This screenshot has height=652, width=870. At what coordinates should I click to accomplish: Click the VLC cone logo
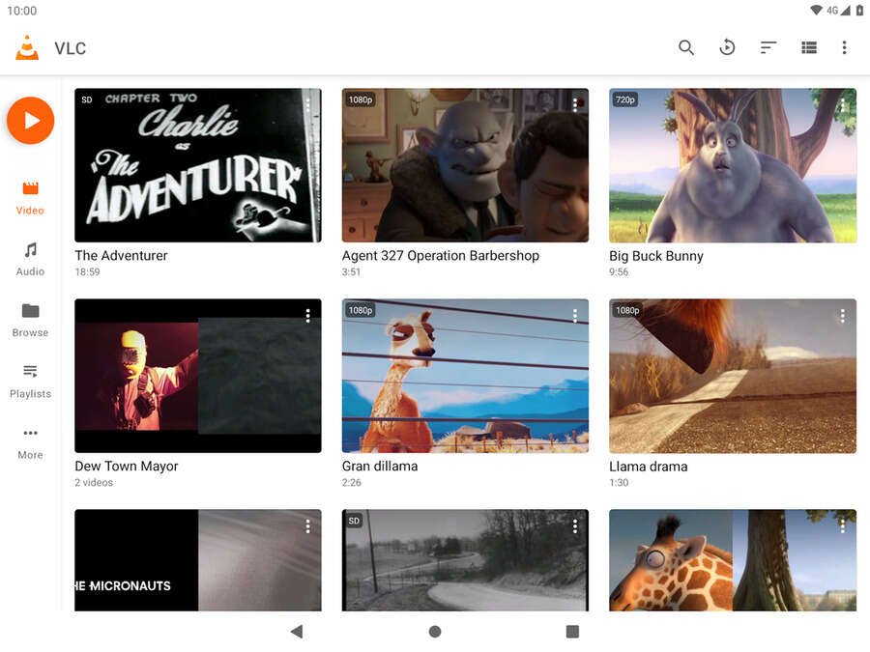click(26, 46)
